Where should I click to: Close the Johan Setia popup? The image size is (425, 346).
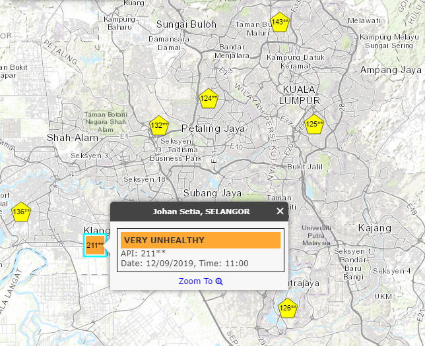pos(280,211)
